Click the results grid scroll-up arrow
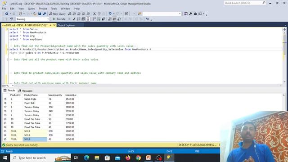 pos(283,95)
